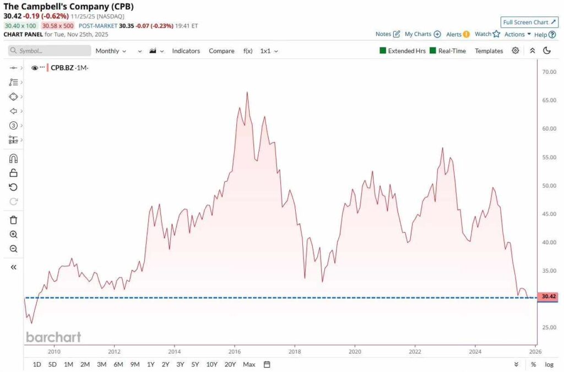Delete drawings with the trash icon

14,220
